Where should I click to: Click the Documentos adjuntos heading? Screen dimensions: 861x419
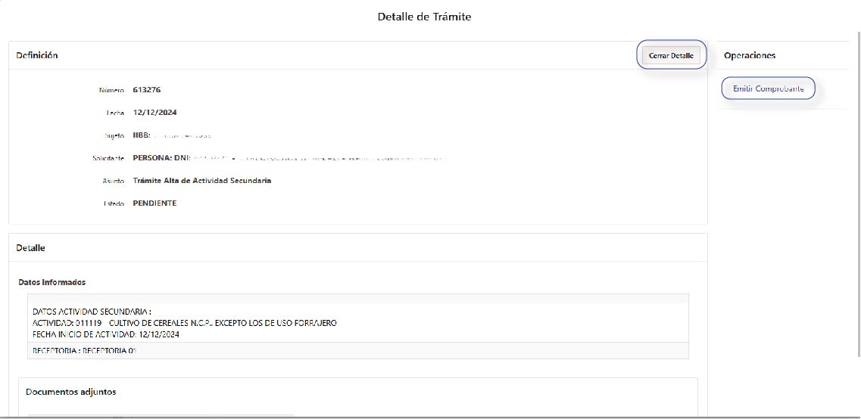[x=70, y=392]
